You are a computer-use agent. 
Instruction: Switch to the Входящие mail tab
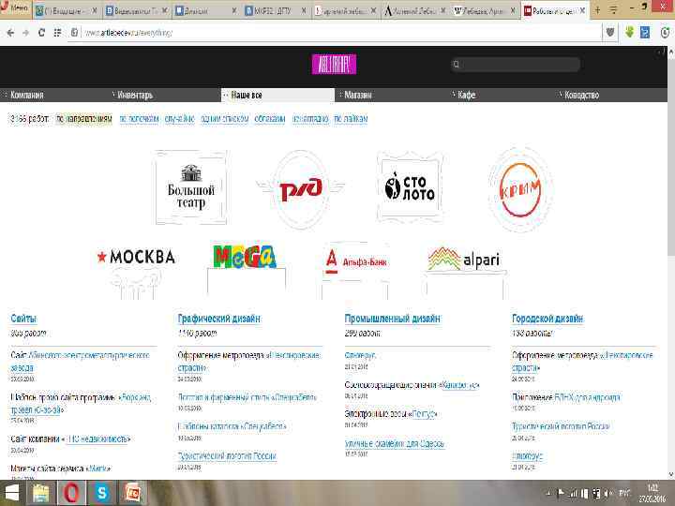pos(63,10)
